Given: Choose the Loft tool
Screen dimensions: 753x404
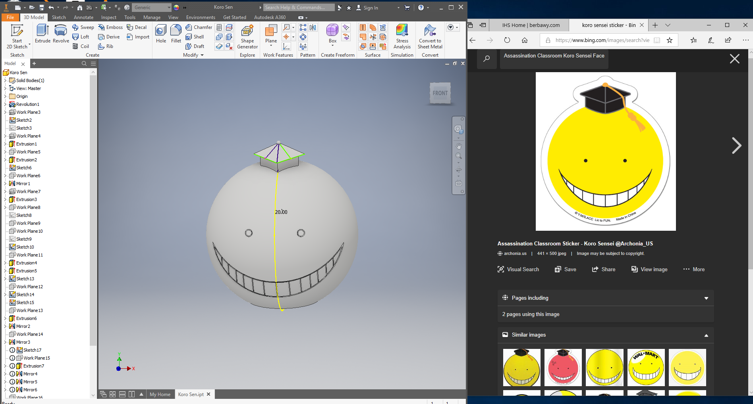Looking at the screenshot, I should click(x=81, y=37).
